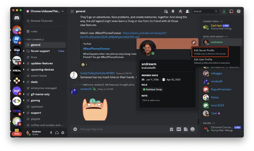This screenshot has width=254, height=151.
Task: Show pinned messages pin icon
Action: click(x=180, y=11)
